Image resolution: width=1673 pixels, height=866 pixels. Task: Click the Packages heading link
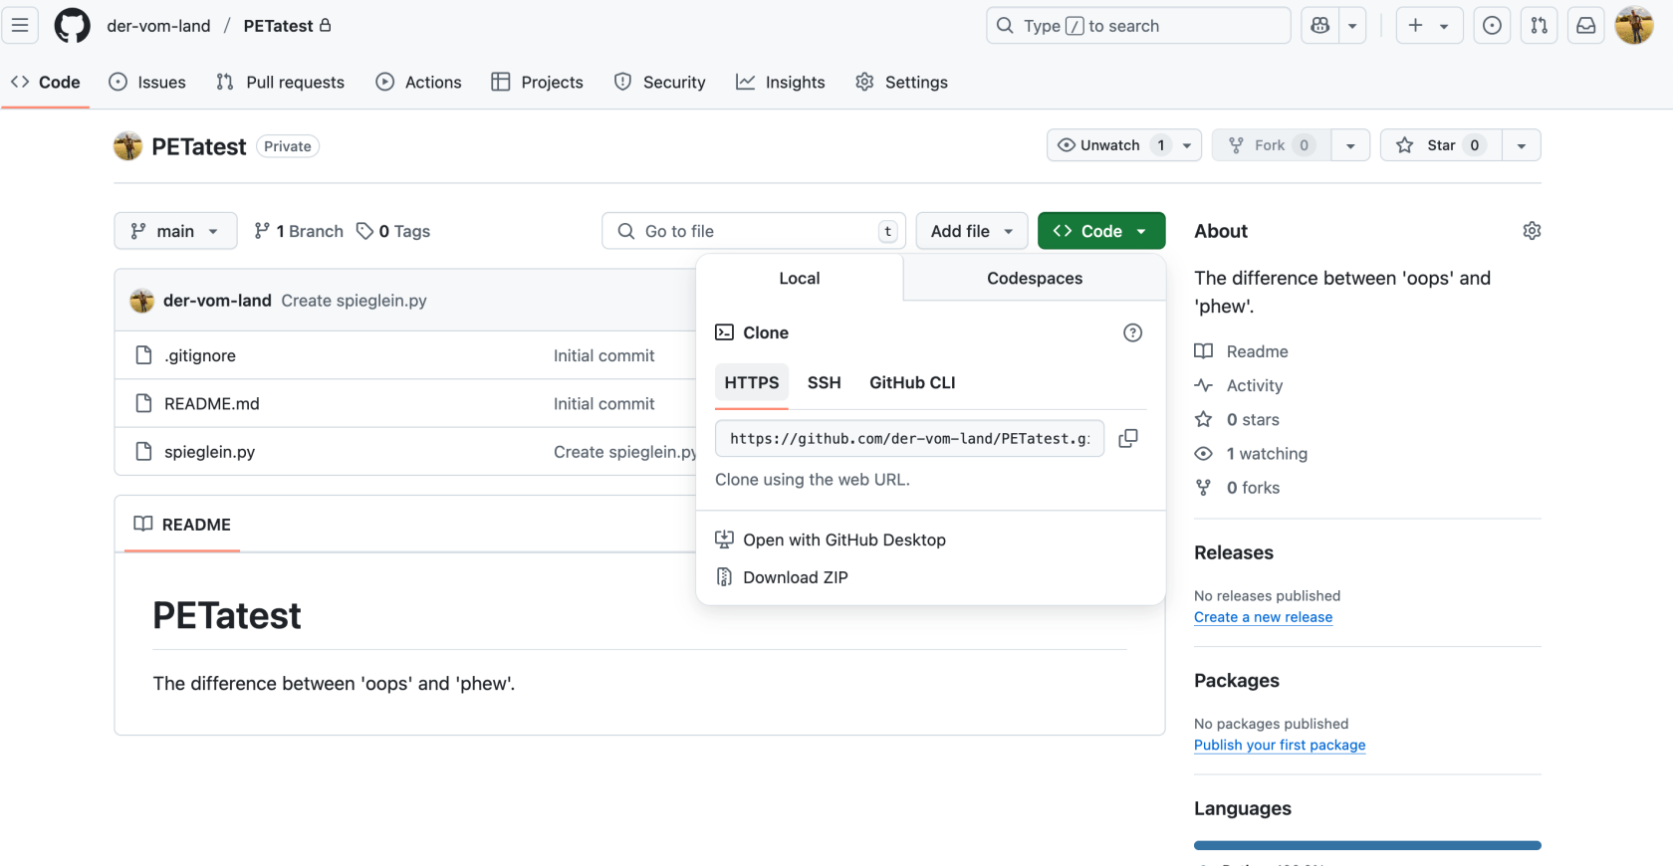[x=1237, y=680]
